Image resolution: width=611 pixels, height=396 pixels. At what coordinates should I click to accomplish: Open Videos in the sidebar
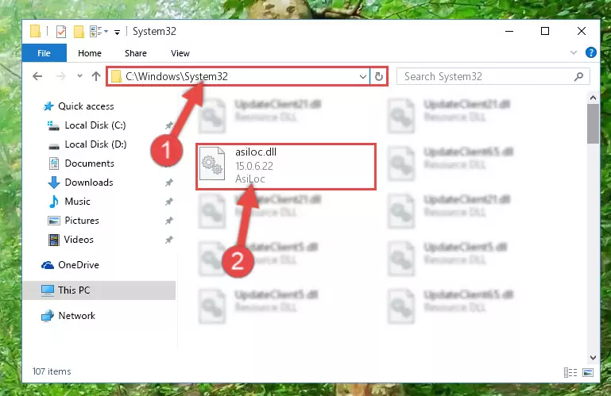pos(79,240)
